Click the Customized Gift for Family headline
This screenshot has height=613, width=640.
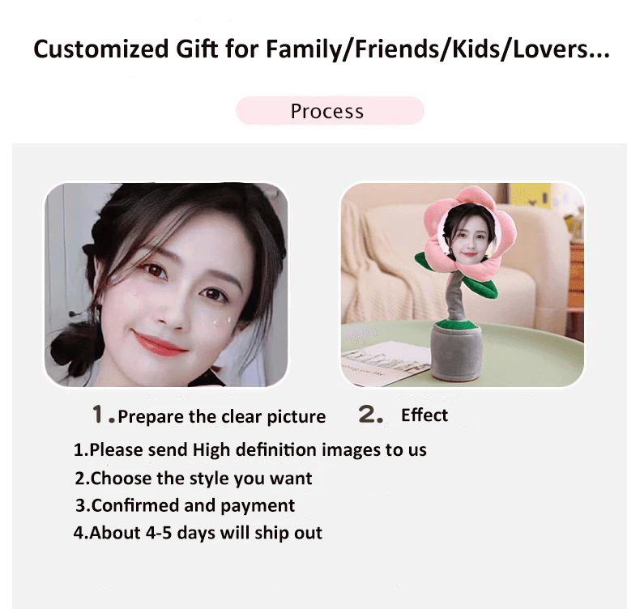(322, 49)
